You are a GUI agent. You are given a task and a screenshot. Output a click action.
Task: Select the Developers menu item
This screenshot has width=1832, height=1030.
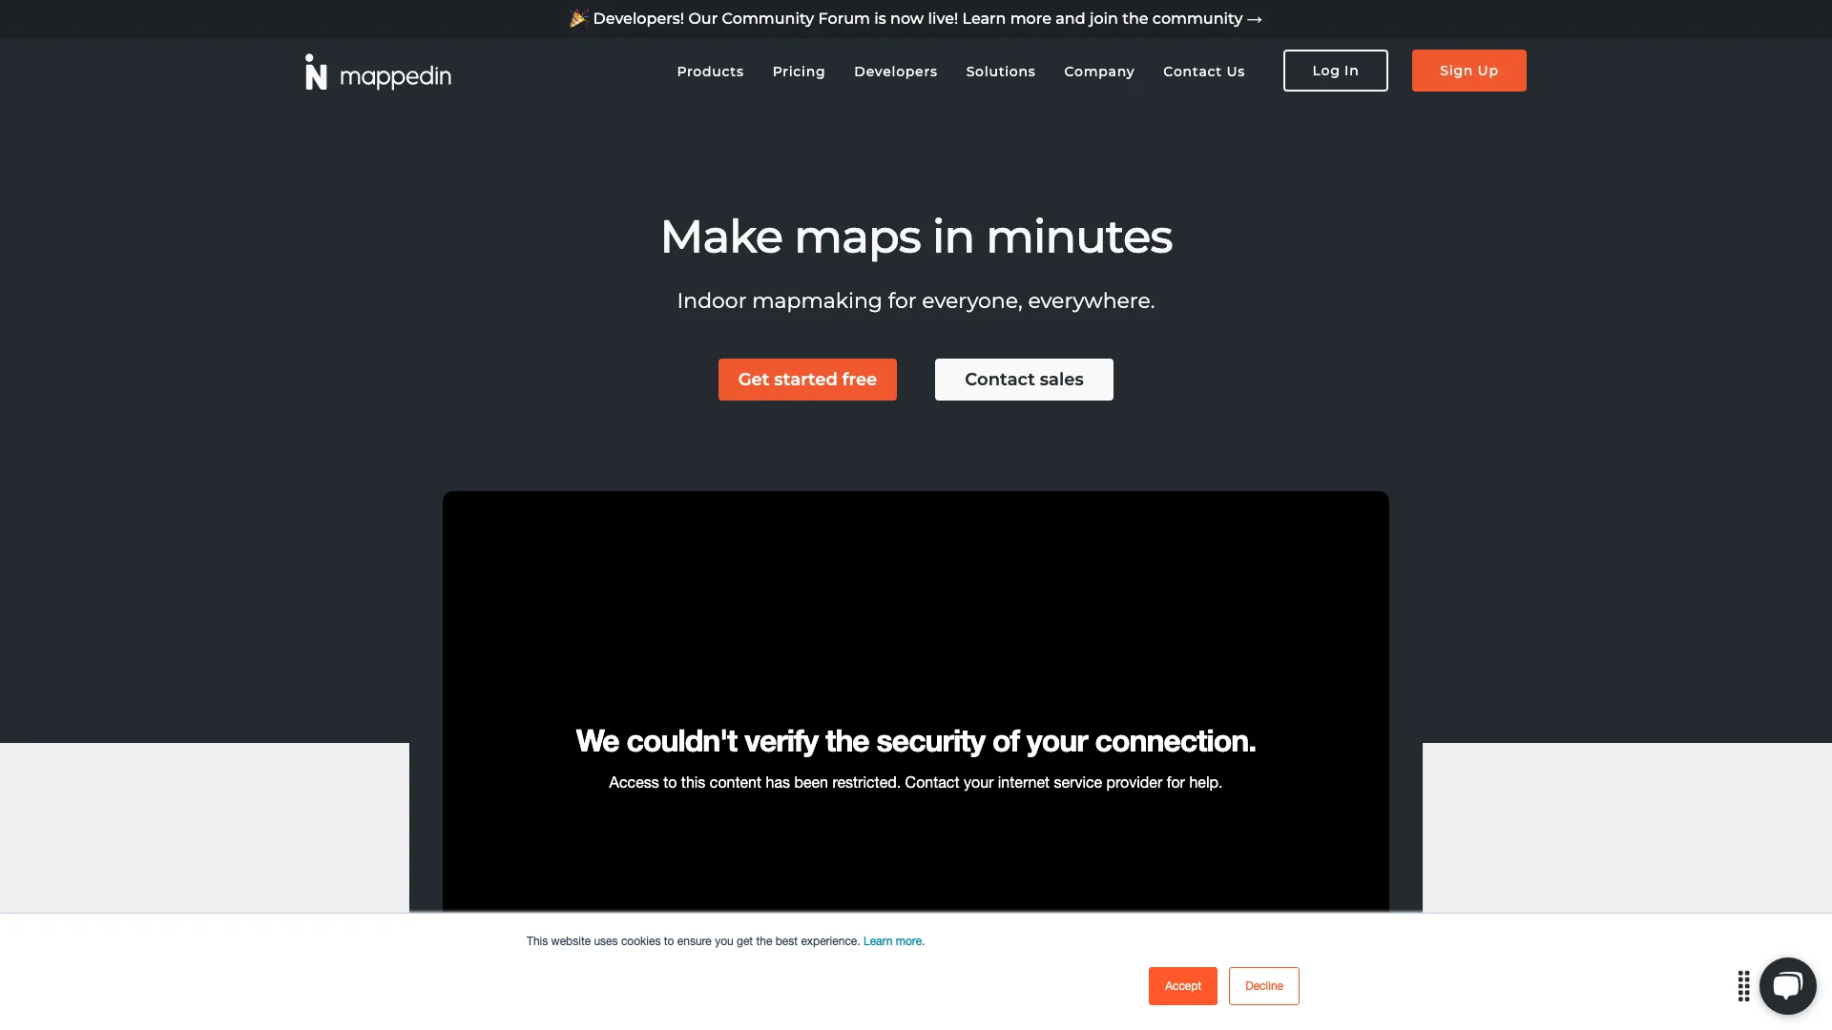tap(895, 71)
